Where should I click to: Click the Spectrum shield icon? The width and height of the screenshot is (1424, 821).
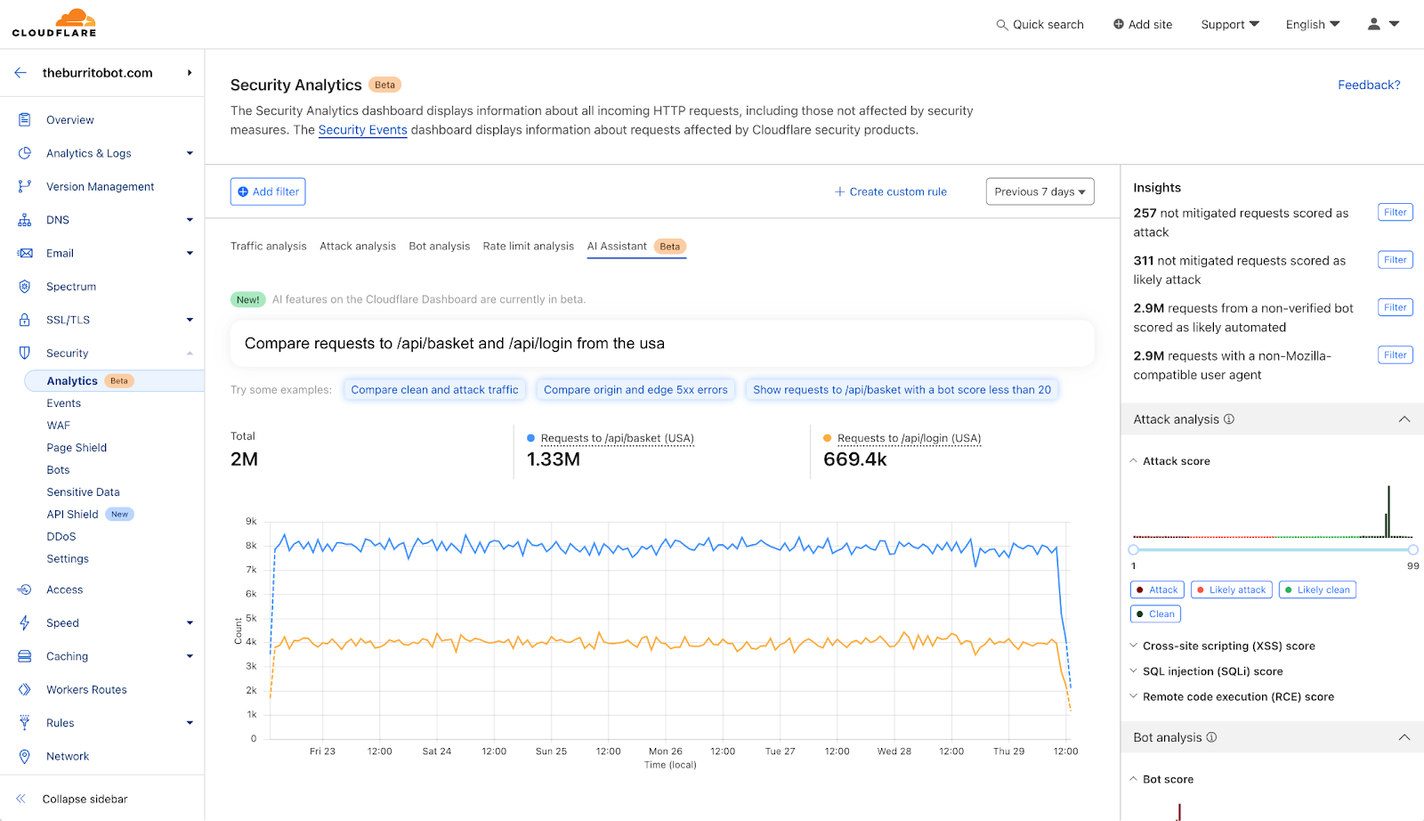[x=25, y=287]
